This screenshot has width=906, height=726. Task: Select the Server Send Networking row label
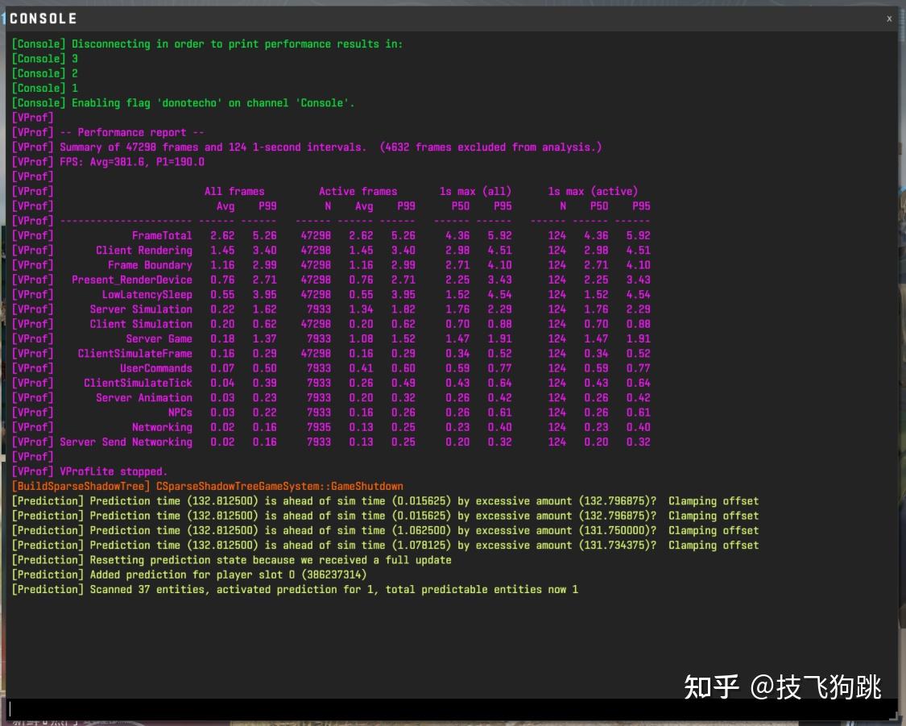tap(126, 442)
